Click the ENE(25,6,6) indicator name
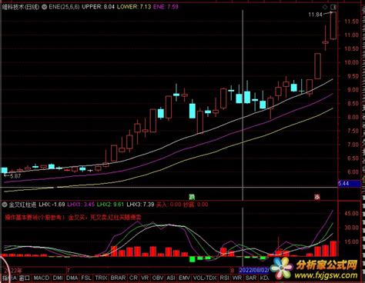Viewport: 365px width, 283px height. (64, 7)
